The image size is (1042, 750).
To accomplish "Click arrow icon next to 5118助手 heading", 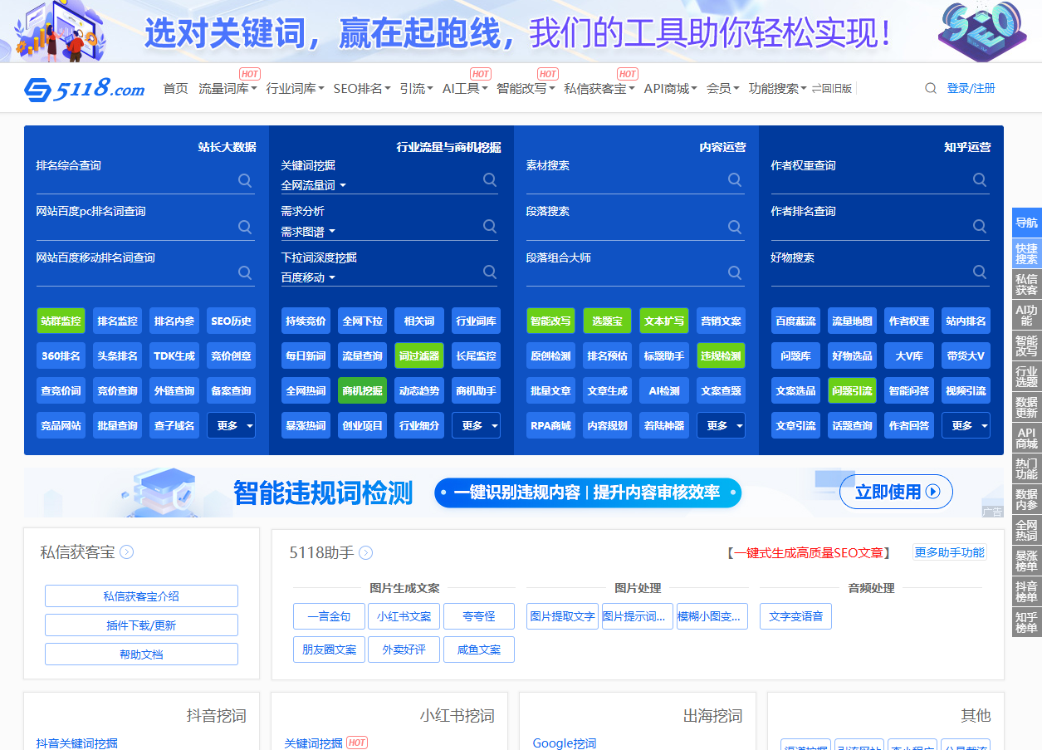I will coord(365,552).
